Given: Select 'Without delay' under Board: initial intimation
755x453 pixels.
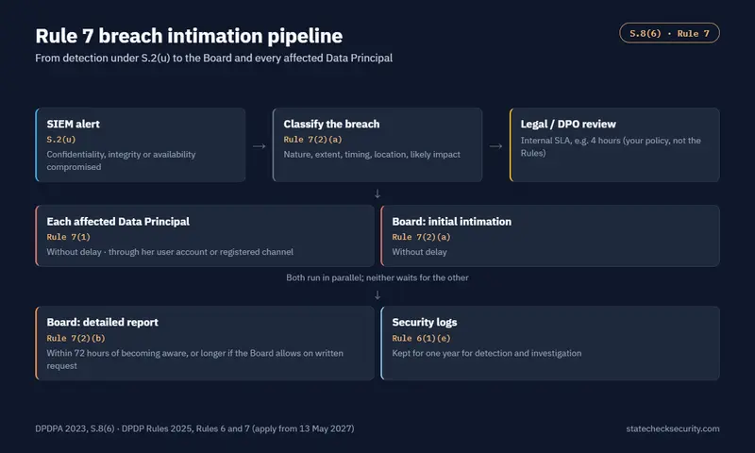Looking at the screenshot, I should tap(419, 252).
